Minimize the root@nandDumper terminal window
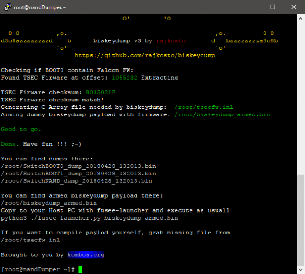 pos(251,7)
